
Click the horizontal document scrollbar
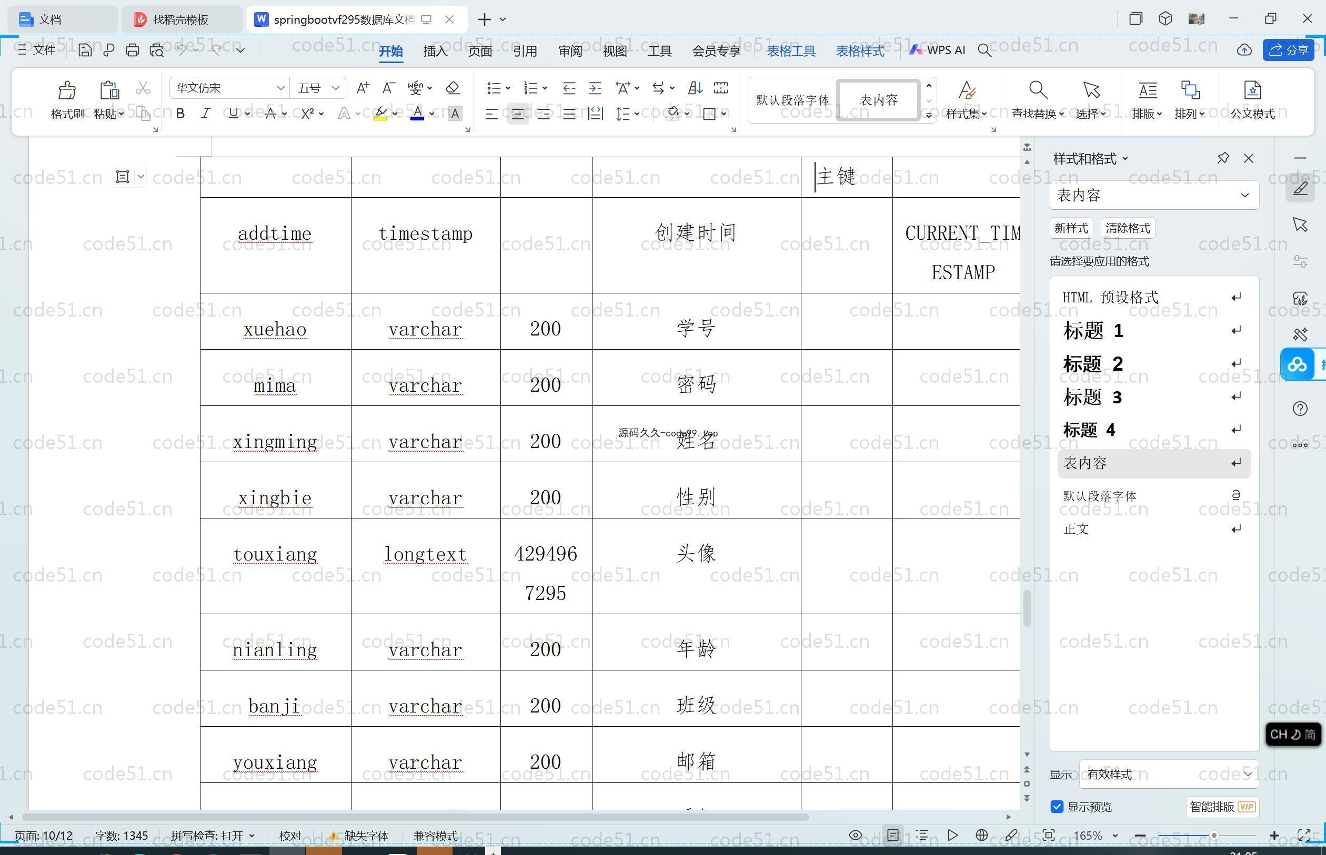[415, 817]
